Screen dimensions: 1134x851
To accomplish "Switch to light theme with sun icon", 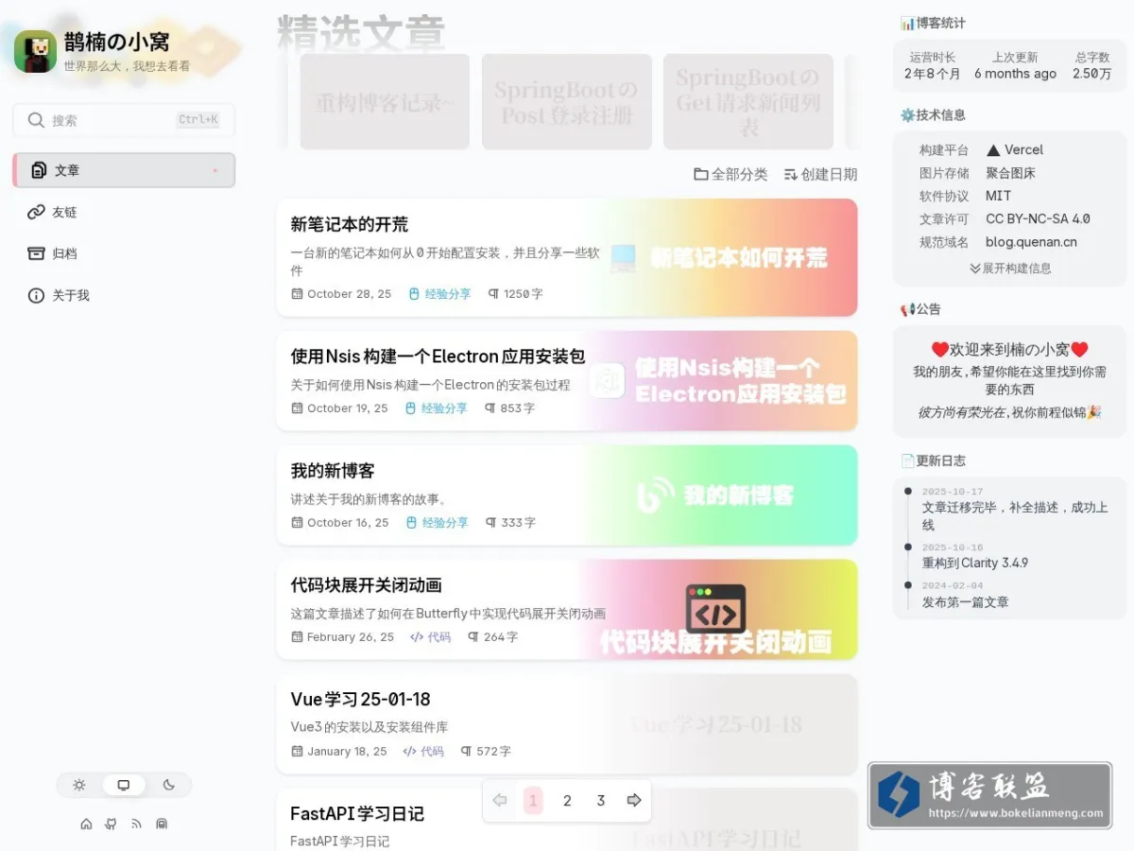I will tap(79, 785).
